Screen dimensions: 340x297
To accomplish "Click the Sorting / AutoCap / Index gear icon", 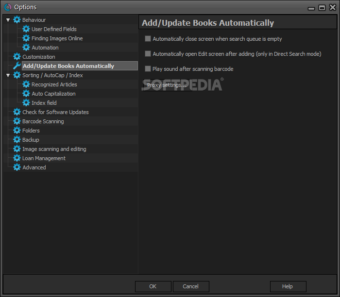I will click(x=17, y=75).
